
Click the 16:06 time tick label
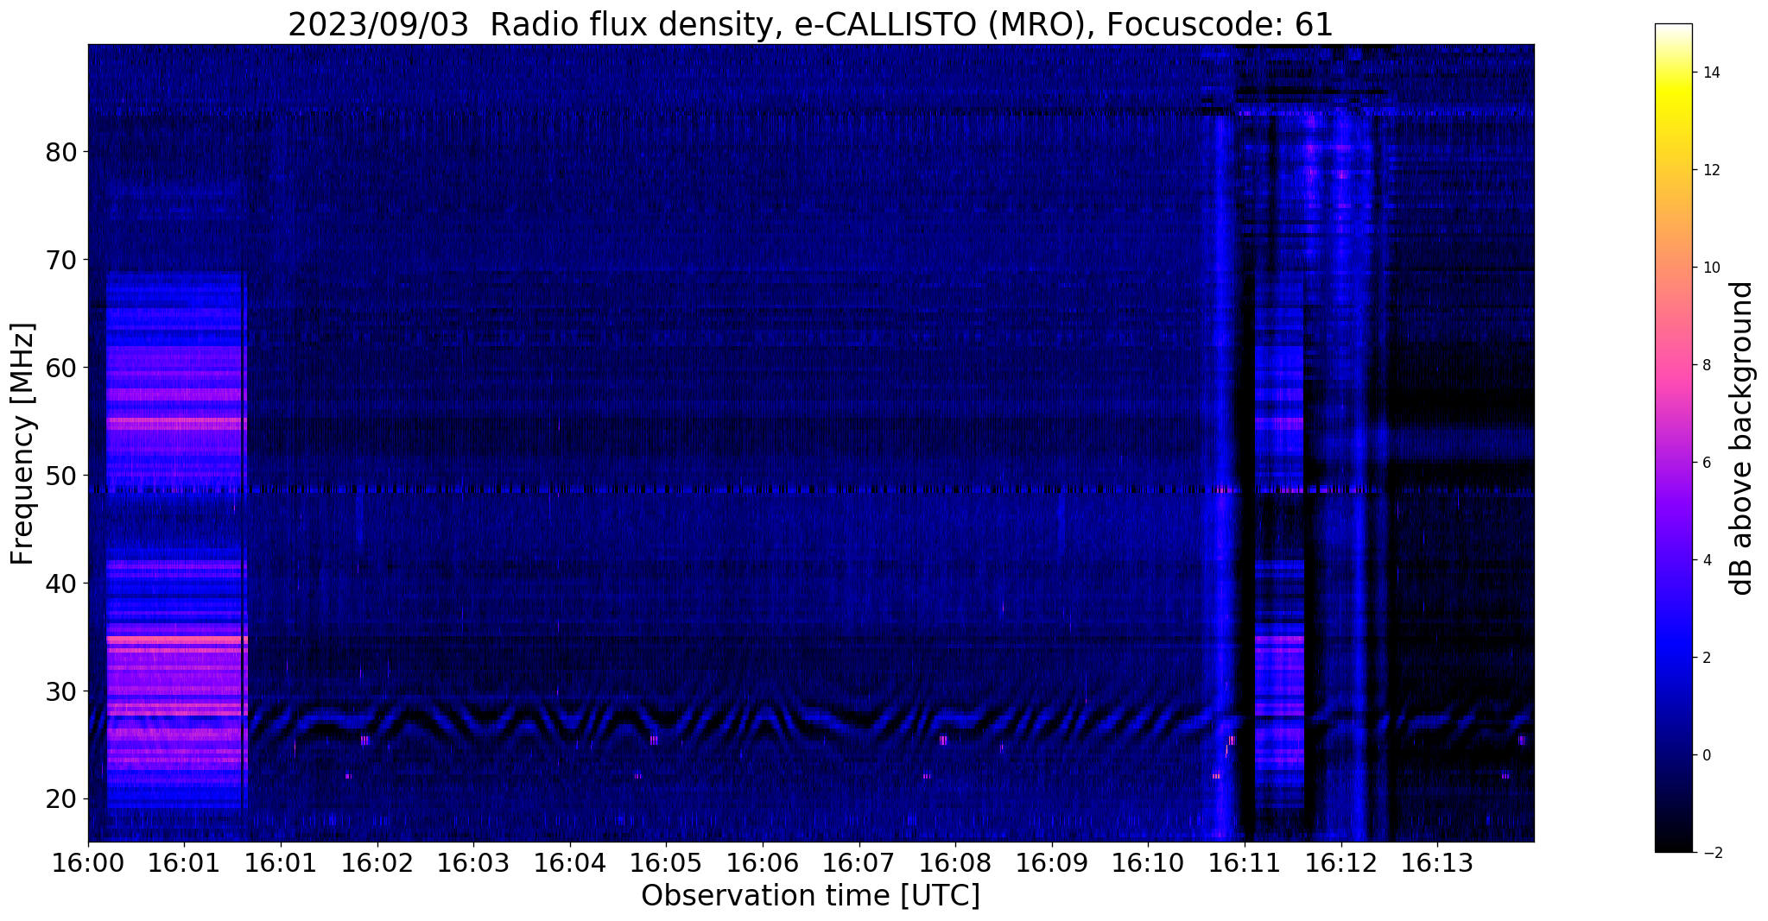(x=763, y=862)
